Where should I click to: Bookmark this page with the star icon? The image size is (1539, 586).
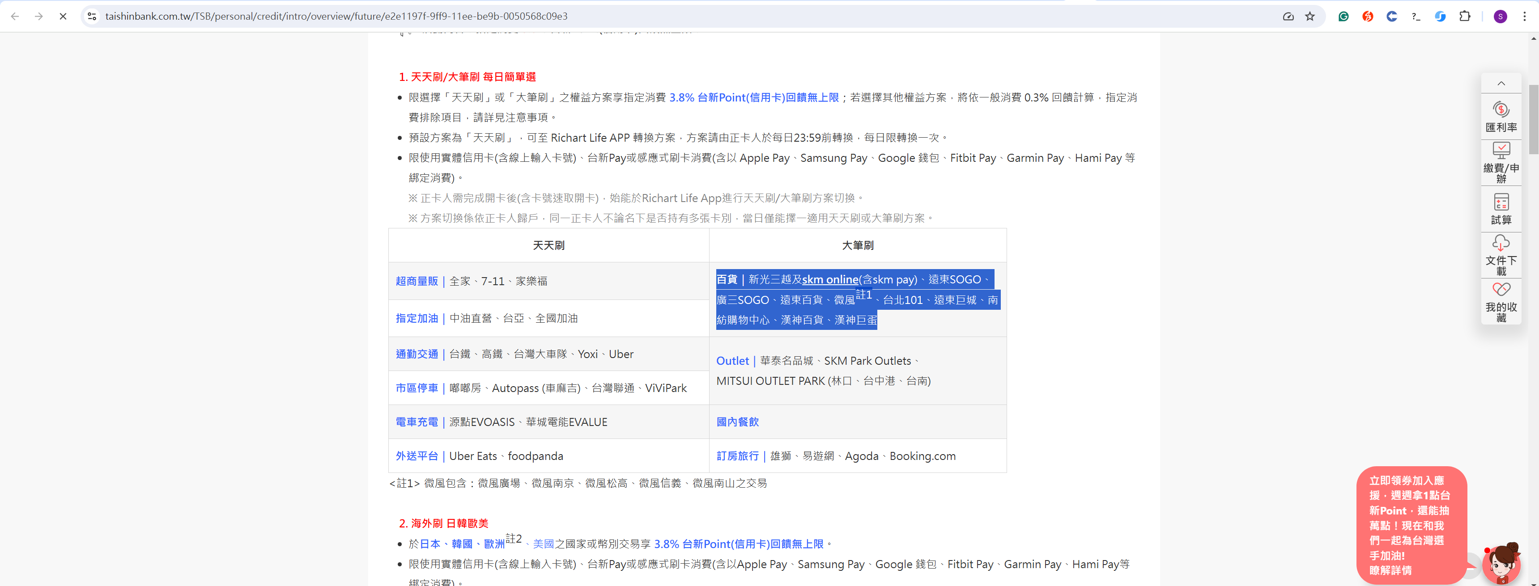[x=1310, y=16]
